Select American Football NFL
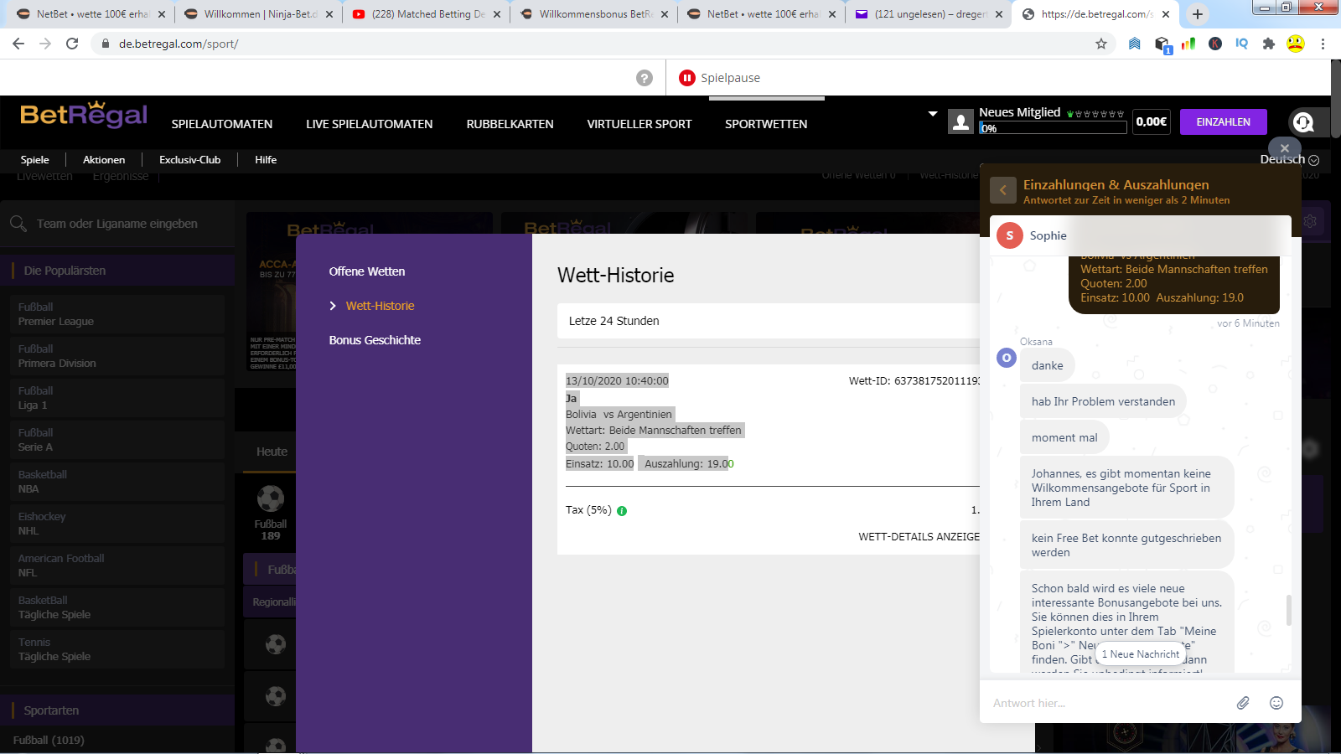This screenshot has width=1341, height=754. 117,565
